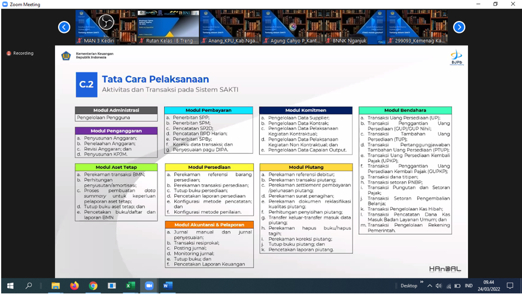Image resolution: width=522 pixels, height=294 pixels.
Task: Select BNNK Nganjuk participant video
Action: click(353, 26)
